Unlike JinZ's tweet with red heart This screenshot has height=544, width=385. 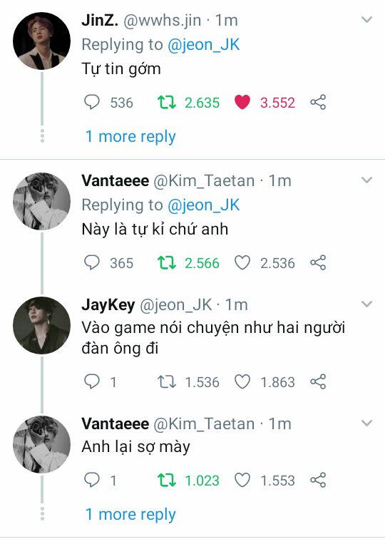tap(242, 103)
